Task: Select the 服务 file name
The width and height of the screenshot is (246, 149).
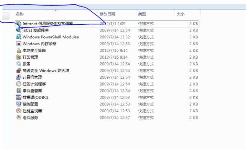Action: tap(26, 64)
